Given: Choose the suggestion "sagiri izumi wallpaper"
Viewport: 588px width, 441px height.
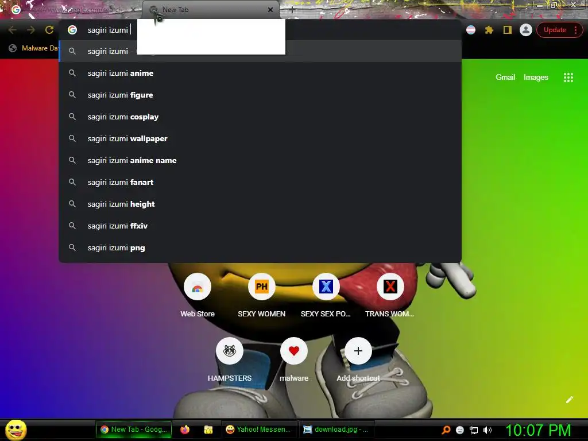Looking at the screenshot, I should coord(260,138).
